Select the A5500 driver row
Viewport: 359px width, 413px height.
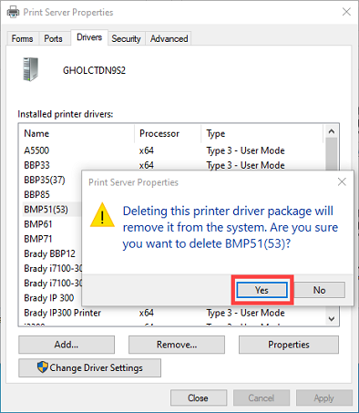(172, 150)
